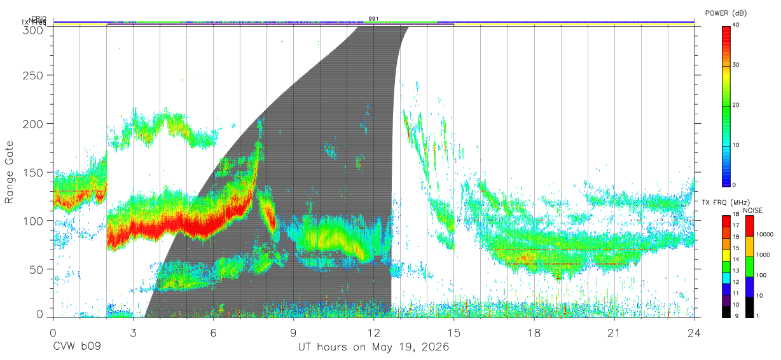
Task: Pick the blue 11-12 MHz frequency swatch
Action: pos(726,288)
